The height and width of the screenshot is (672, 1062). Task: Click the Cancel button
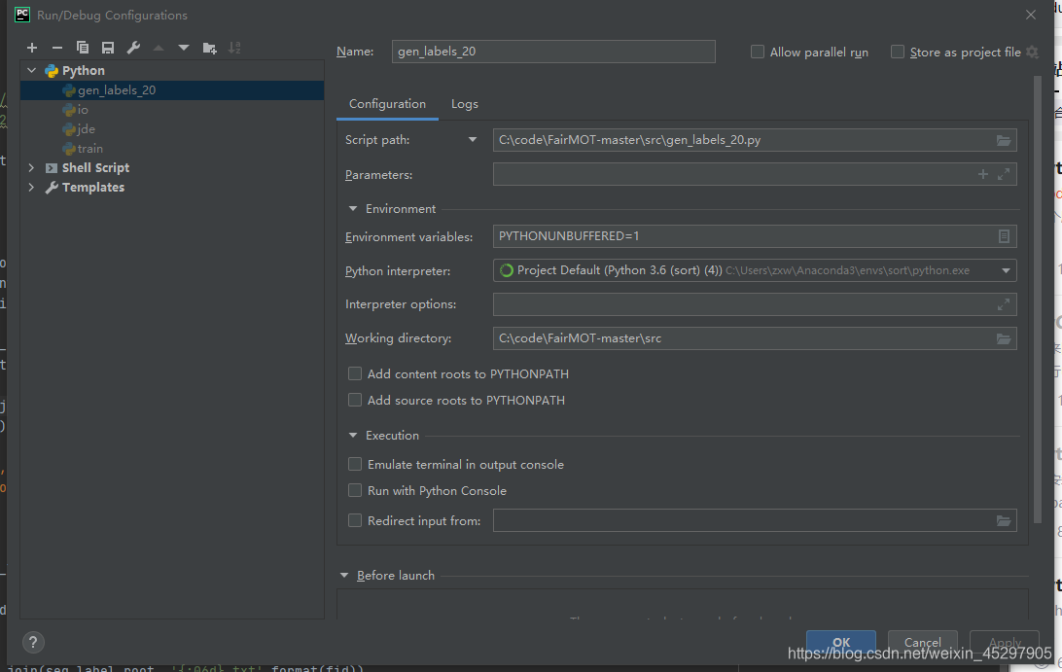coord(923,642)
